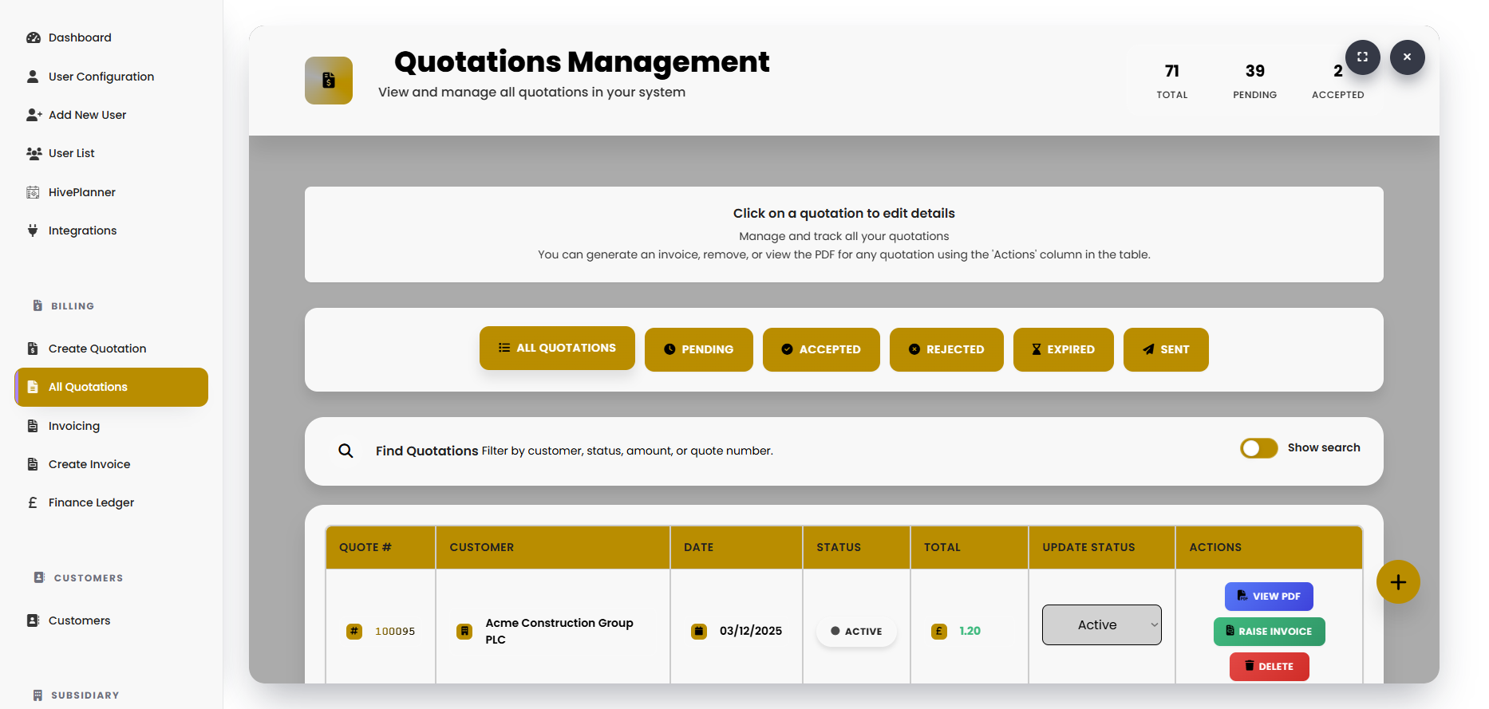
Task: Go to Invoicing section
Action: pos(74,426)
